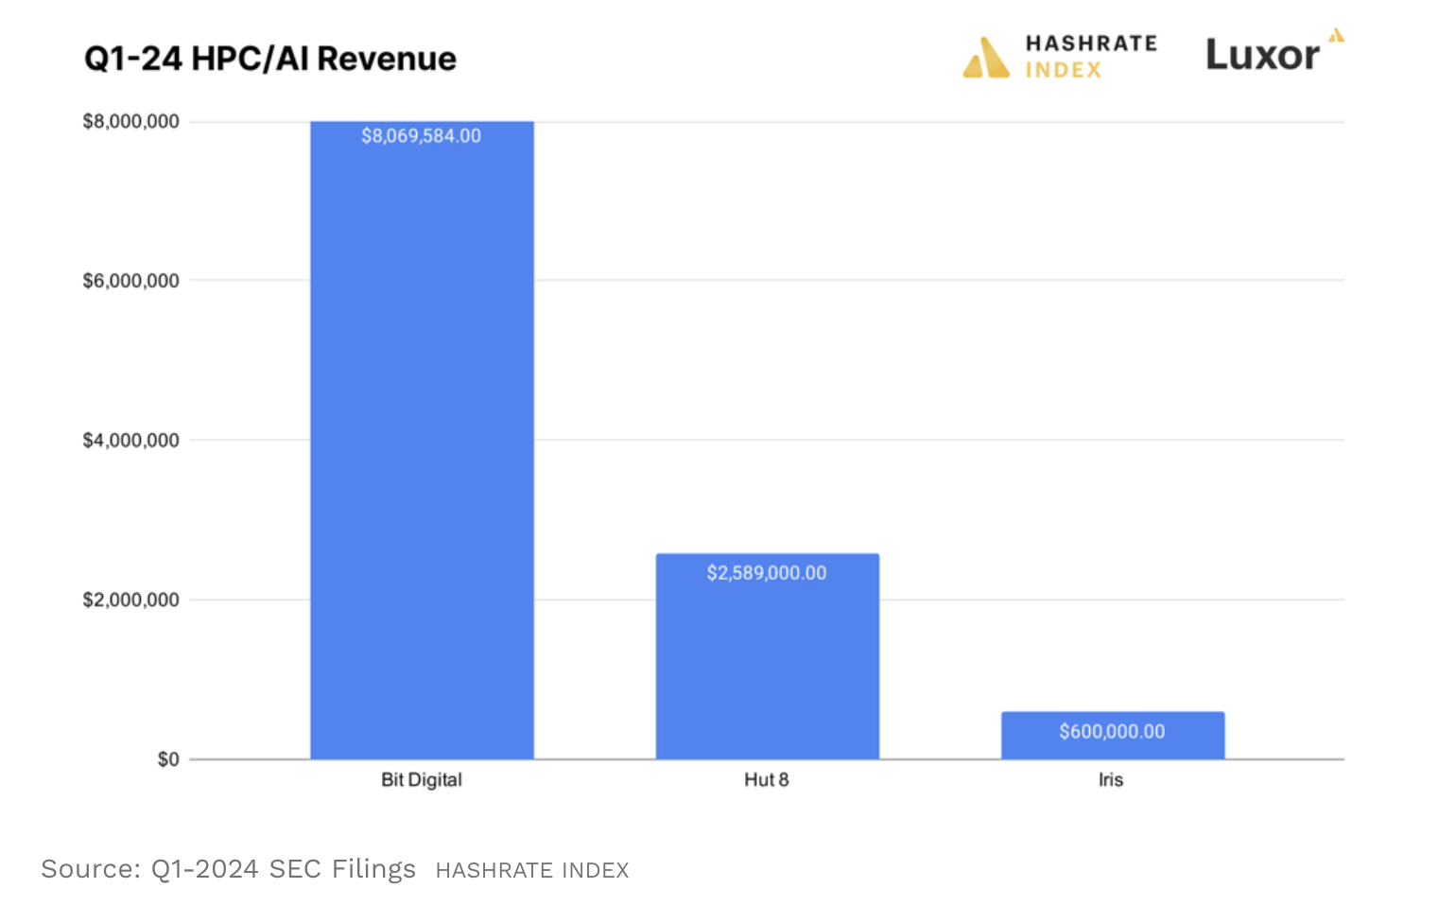Select the Hut 8 revenue bar
The image size is (1456, 923).
pos(768,656)
